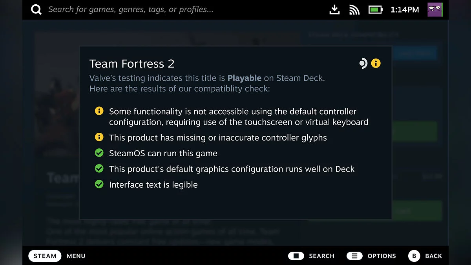Check the battery indicator icon
Screen dimensions: 471x265
coord(375,10)
